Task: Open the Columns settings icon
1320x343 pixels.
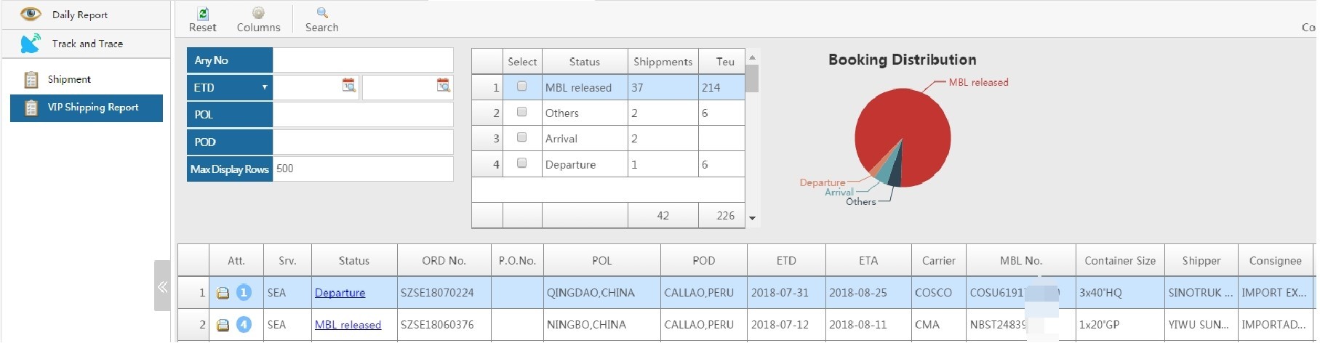Action: [x=258, y=14]
